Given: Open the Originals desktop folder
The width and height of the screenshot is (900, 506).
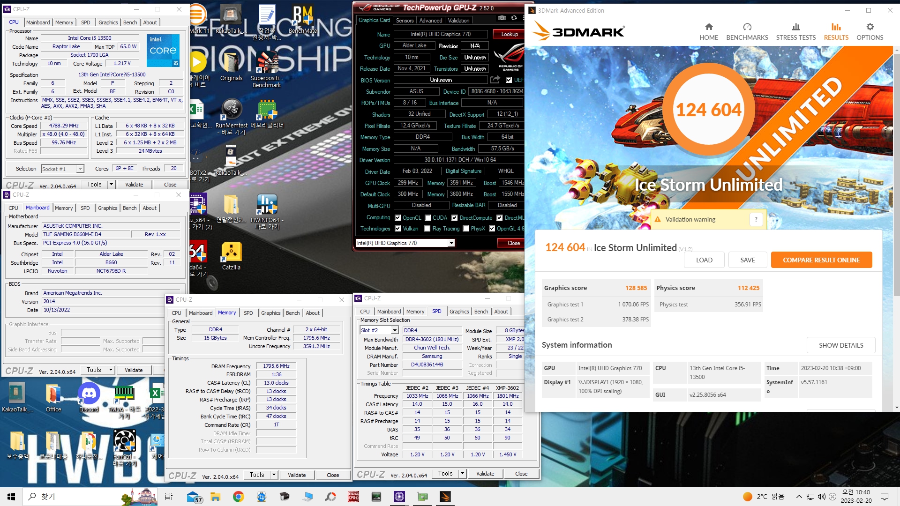Looking at the screenshot, I should click(231, 67).
